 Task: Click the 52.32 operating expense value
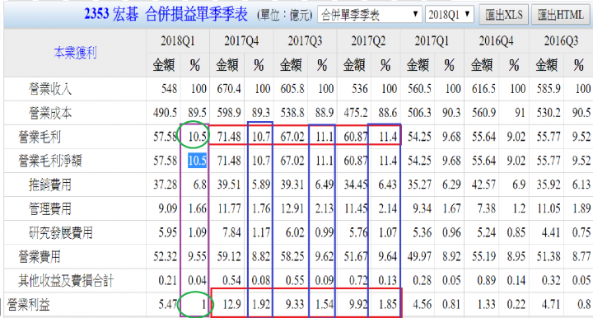click(x=165, y=256)
